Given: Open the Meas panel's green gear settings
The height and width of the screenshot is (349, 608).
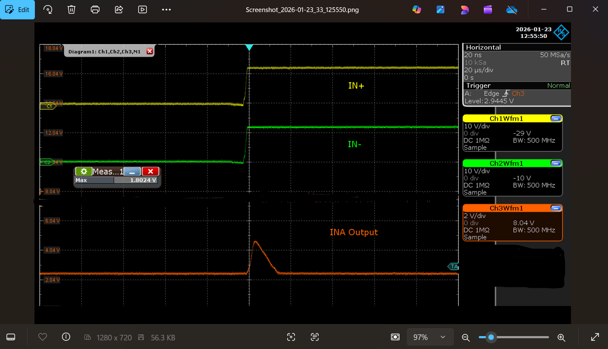Looking at the screenshot, I should coord(84,171).
